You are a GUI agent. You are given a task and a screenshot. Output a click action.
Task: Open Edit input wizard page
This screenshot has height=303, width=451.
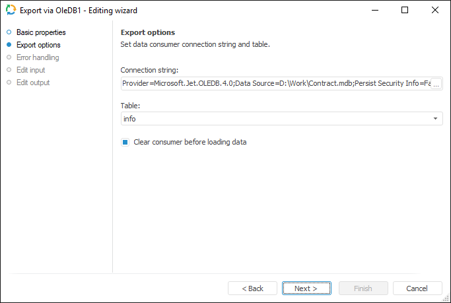click(30, 70)
